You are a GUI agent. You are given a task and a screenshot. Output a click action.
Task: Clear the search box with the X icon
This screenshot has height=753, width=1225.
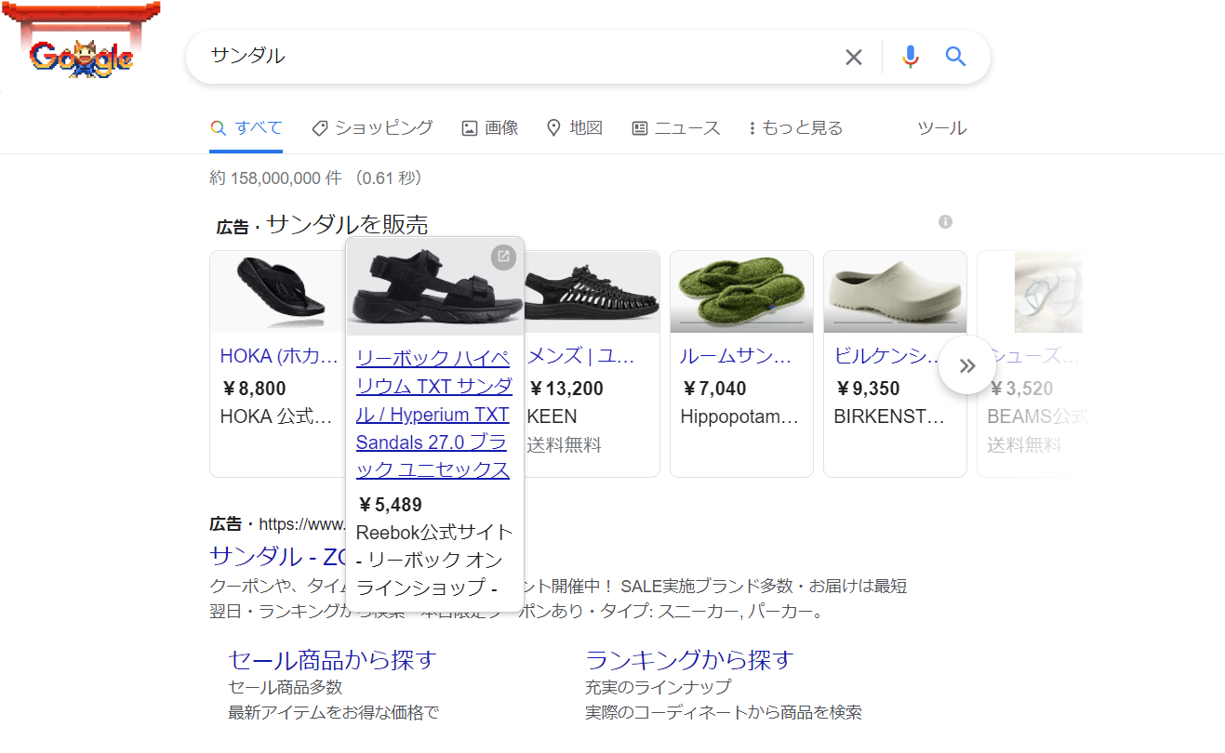[x=854, y=58]
